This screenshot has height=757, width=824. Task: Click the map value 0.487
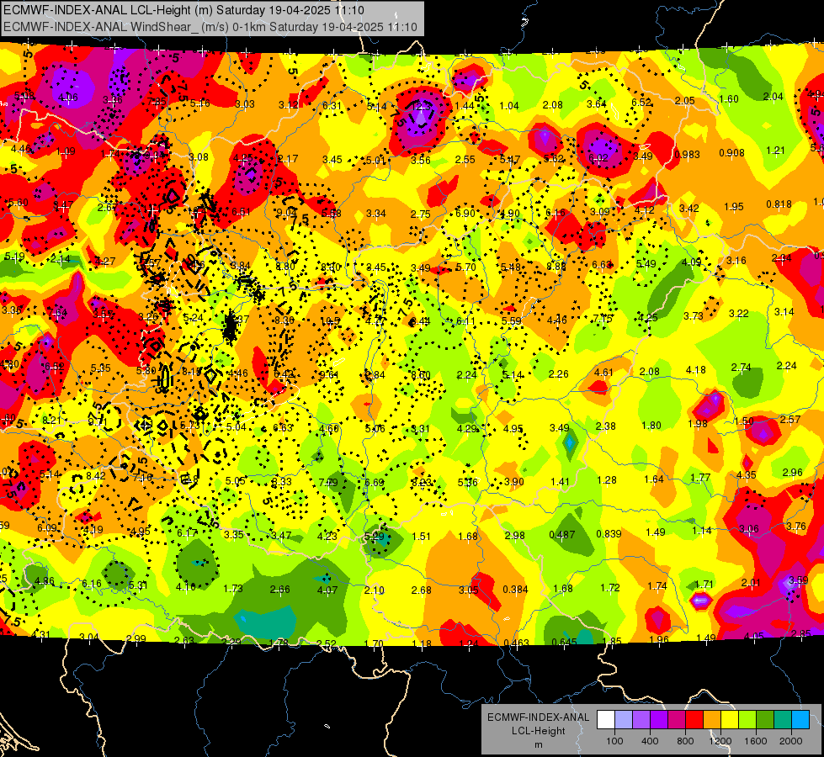coord(561,535)
